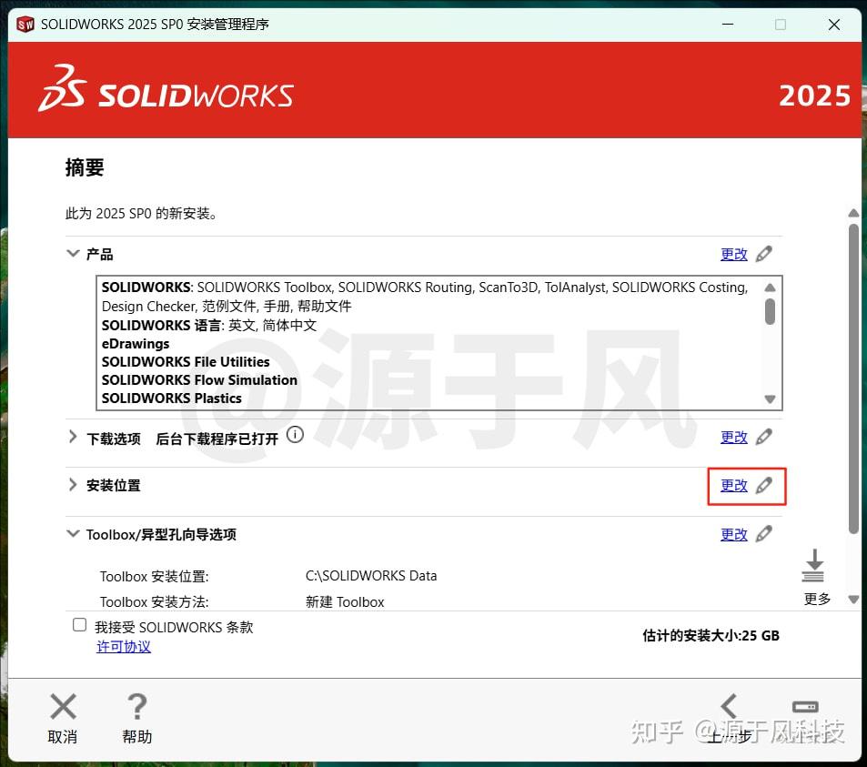This screenshot has width=867, height=767.
Task: Click the down arrow of the product list scrollbar
Action: [770, 399]
